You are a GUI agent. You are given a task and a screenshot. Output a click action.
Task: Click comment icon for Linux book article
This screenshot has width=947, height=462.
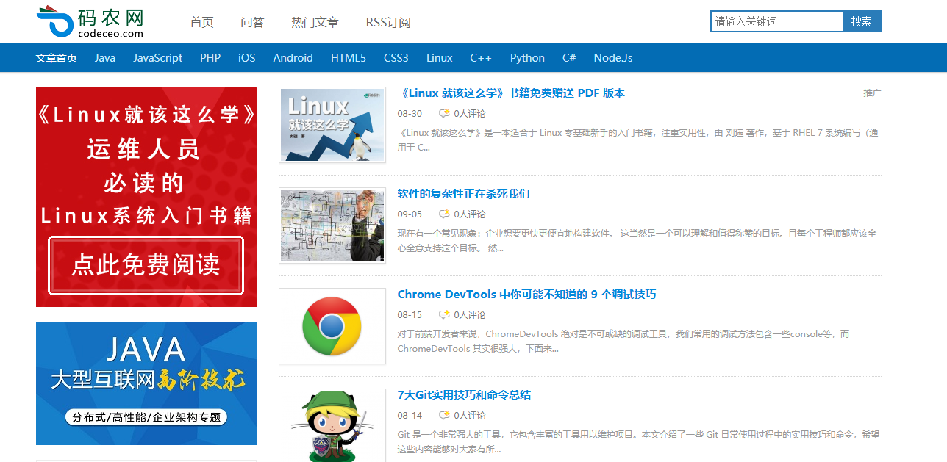[444, 114]
